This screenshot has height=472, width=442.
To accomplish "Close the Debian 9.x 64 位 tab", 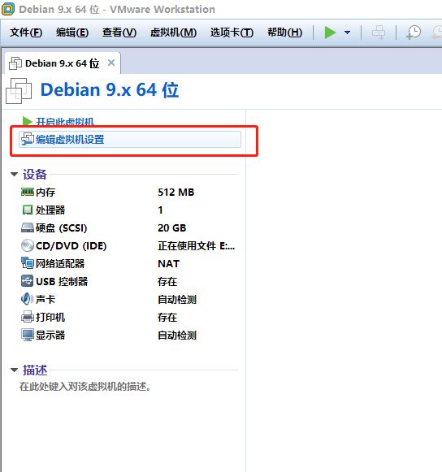I will (111, 63).
